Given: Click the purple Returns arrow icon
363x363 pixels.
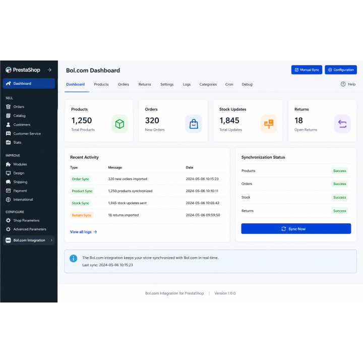Looking at the screenshot, I should click(342, 124).
